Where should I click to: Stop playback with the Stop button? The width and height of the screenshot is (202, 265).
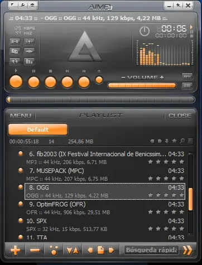(x=50, y=82)
